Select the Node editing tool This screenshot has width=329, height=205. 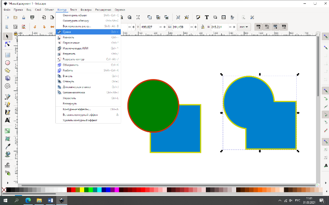[x=7, y=44]
